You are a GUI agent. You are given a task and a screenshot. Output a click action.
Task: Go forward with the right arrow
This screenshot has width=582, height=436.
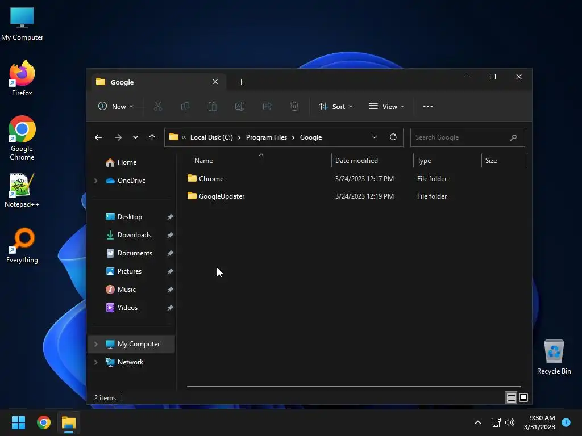118,137
